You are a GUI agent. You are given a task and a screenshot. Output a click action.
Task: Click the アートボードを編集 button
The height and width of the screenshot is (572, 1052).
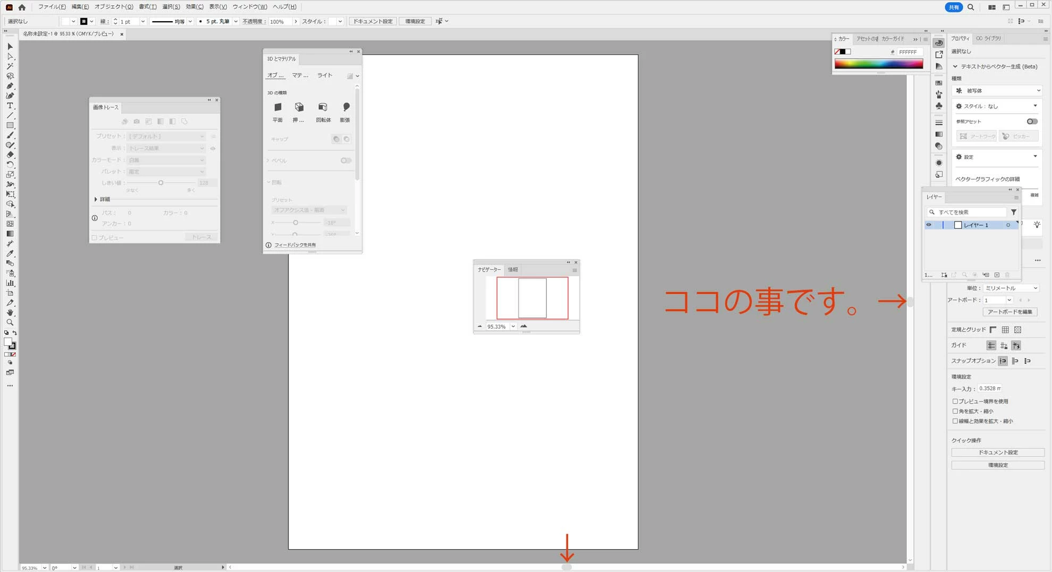click(1010, 312)
